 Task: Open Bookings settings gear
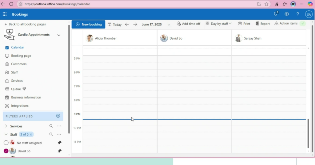pos(287,14)
